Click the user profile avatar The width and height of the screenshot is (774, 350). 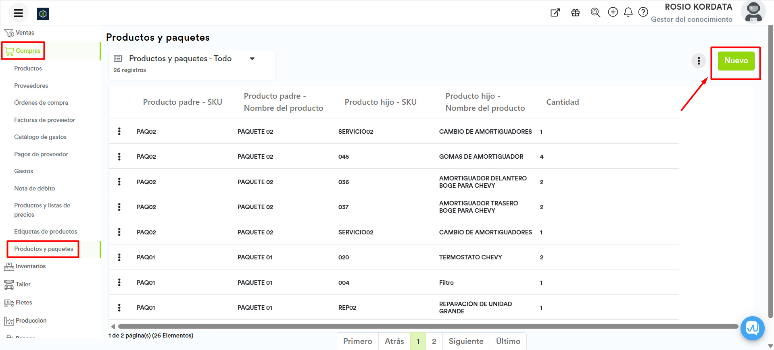click(x=753, y=12)
